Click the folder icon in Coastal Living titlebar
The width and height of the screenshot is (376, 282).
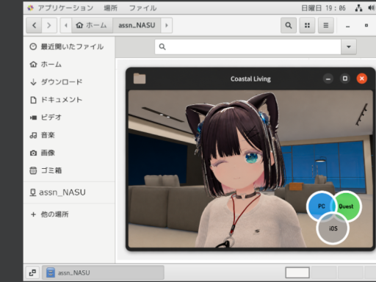pos(140,79)
